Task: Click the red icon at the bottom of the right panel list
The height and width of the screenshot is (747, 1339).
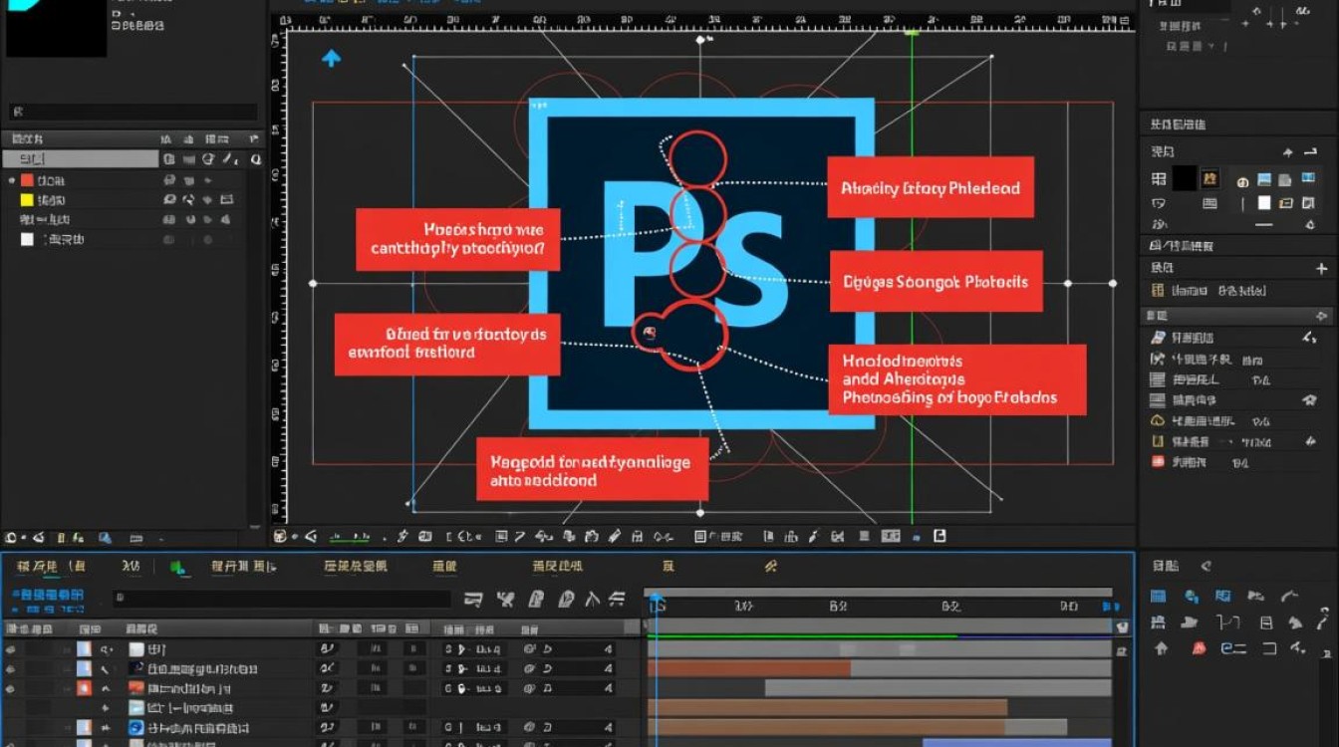Action: coord(1157,462)
